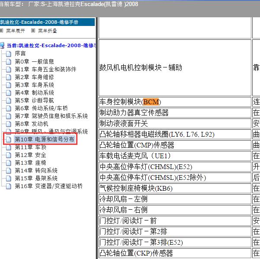Open 第12章 安全 chapter
Image resolution: width=260 pixels, height=259 pixels.
pos(31,155)
